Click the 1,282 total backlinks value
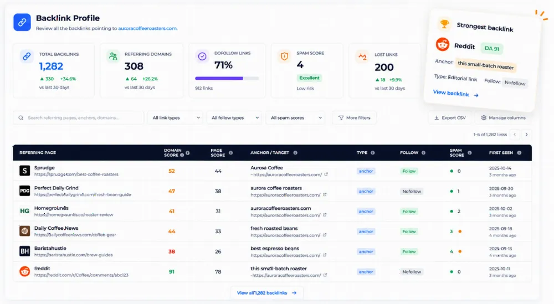The width and height of the screenshot is (554, 304). (51, 66)
